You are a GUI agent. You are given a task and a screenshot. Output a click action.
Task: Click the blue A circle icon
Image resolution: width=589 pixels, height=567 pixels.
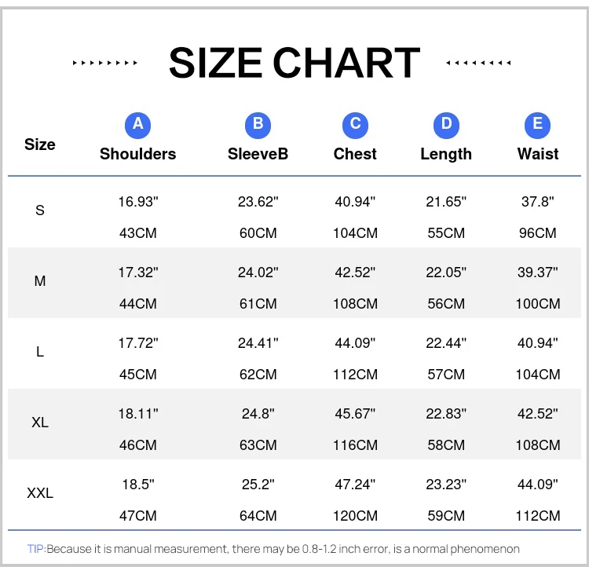[137, 124]
